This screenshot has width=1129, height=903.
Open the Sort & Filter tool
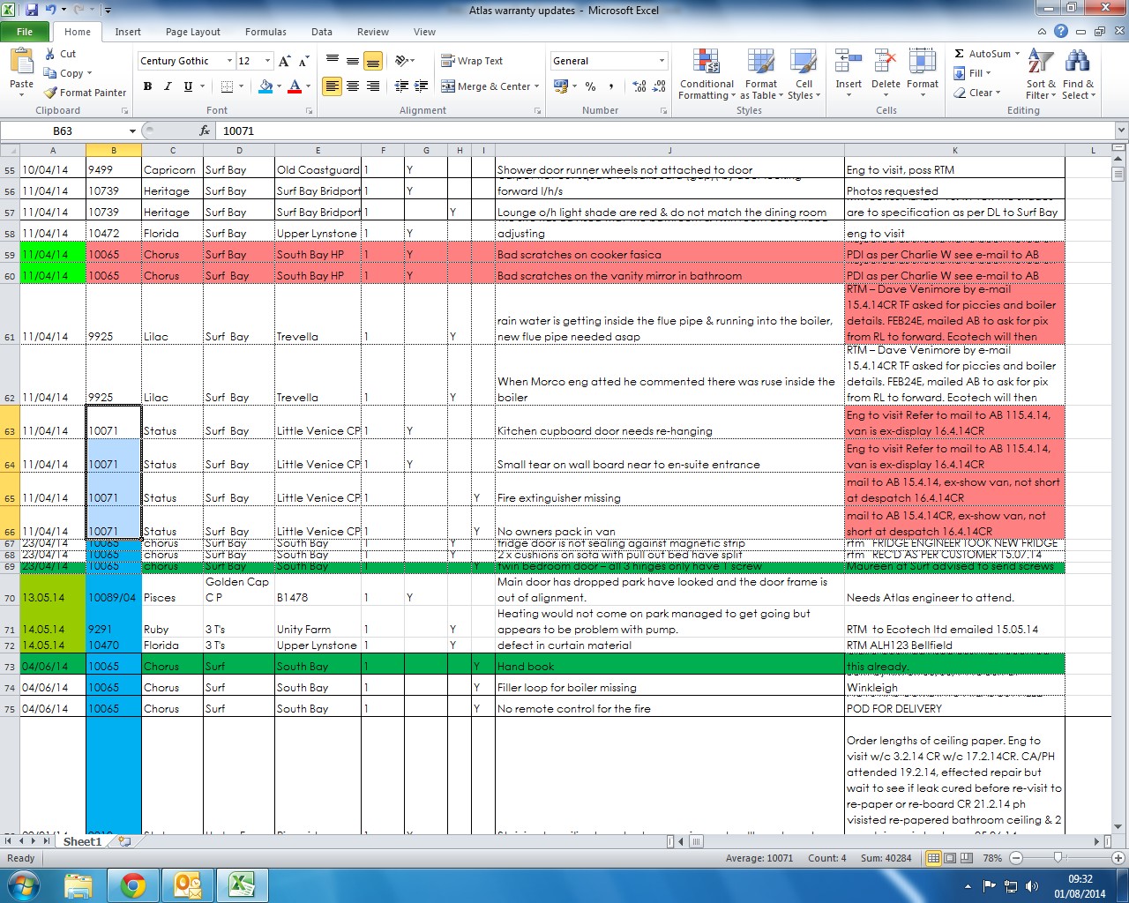pyautogui.click(x=1041, y=74)
